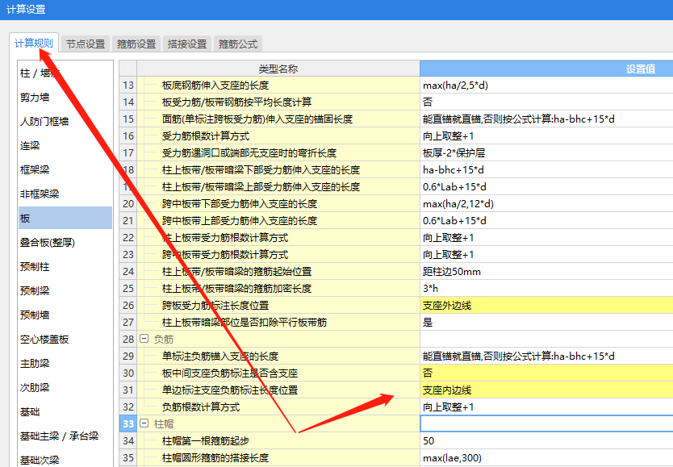Click 否 value for 板中间支座负筋标注是否含支座
Screen dimensions: 673x467
pos(546,373)
